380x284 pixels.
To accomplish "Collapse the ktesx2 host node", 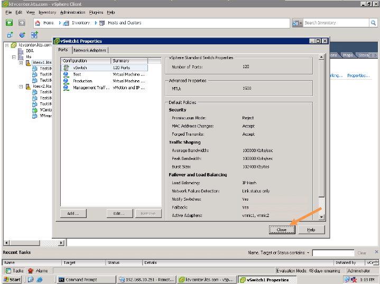I will [21, 87].
